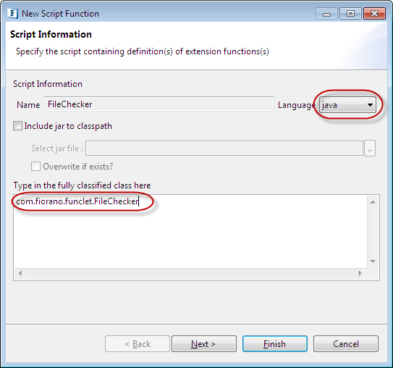The width and height of the screenshot is (393, 368).
Task: Maximize the New Script Function window
Action: coord(350,14)
